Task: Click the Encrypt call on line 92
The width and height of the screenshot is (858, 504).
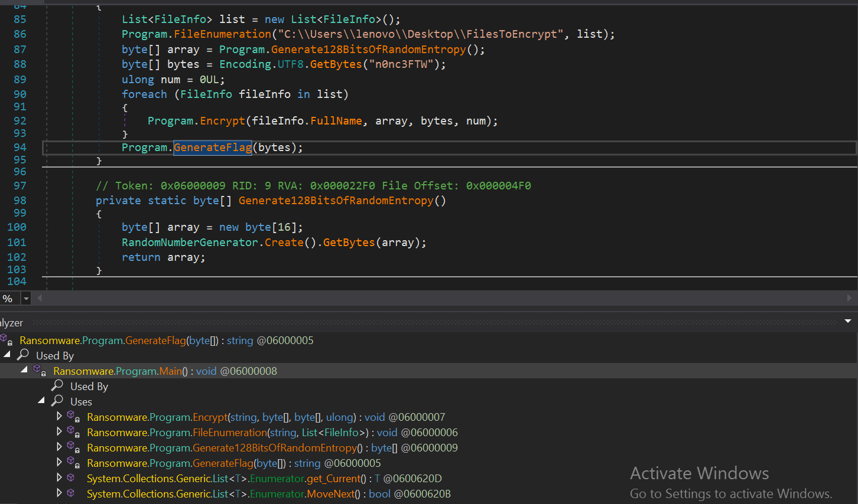Action: 222,121
